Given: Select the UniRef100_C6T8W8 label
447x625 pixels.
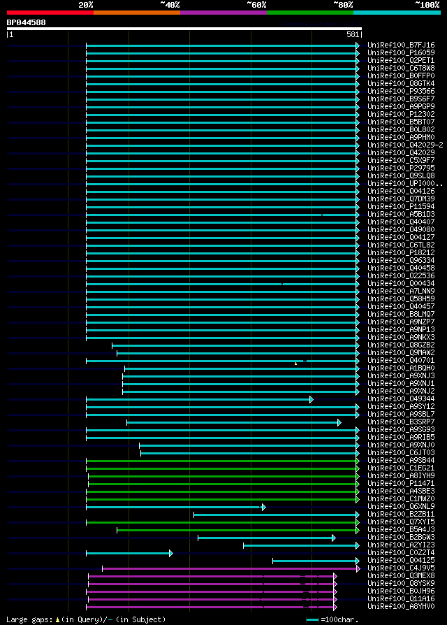Looking at the screenshot, I should (x=401, y=68).
